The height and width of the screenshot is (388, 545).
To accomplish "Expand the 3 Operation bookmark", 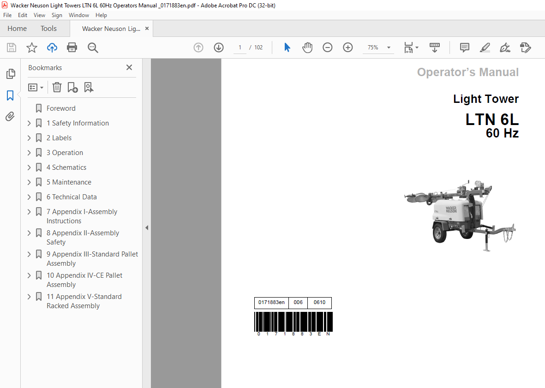I will [29, 153].
